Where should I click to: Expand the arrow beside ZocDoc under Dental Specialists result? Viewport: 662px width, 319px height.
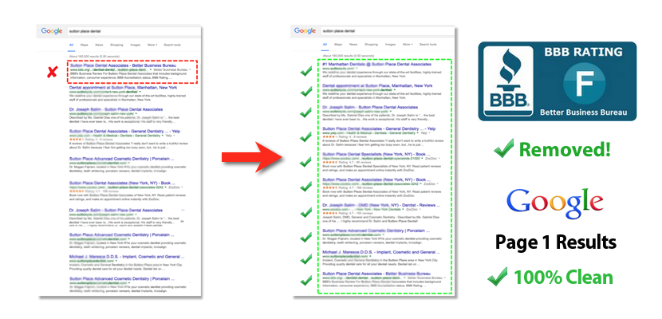(439, 159)
